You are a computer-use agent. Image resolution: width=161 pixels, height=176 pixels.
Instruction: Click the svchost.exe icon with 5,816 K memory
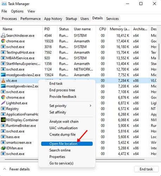click(3, 131)
